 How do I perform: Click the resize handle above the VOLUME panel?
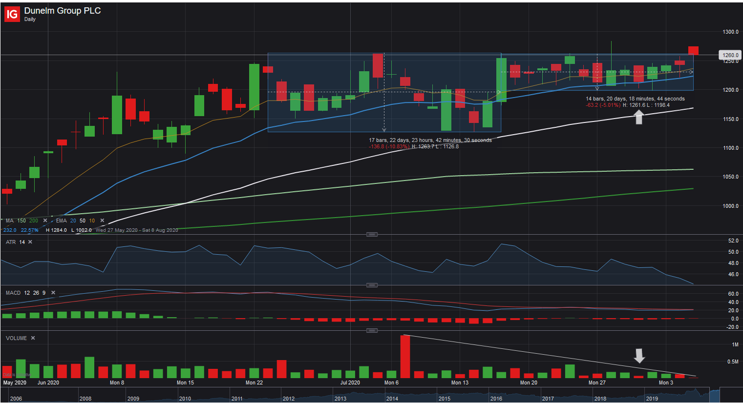[x=372, y=331]
